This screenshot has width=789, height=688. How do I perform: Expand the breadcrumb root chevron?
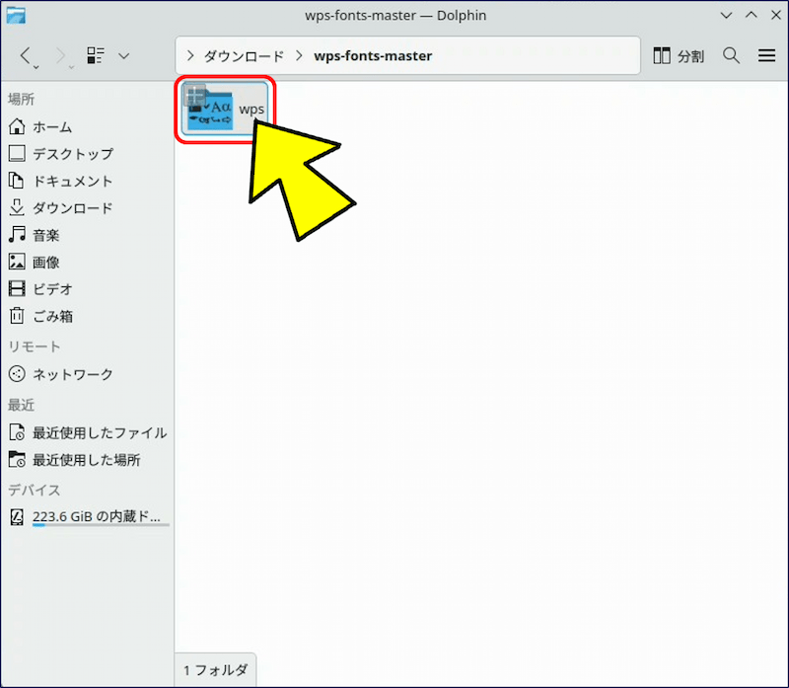click(x=191, y=56)
